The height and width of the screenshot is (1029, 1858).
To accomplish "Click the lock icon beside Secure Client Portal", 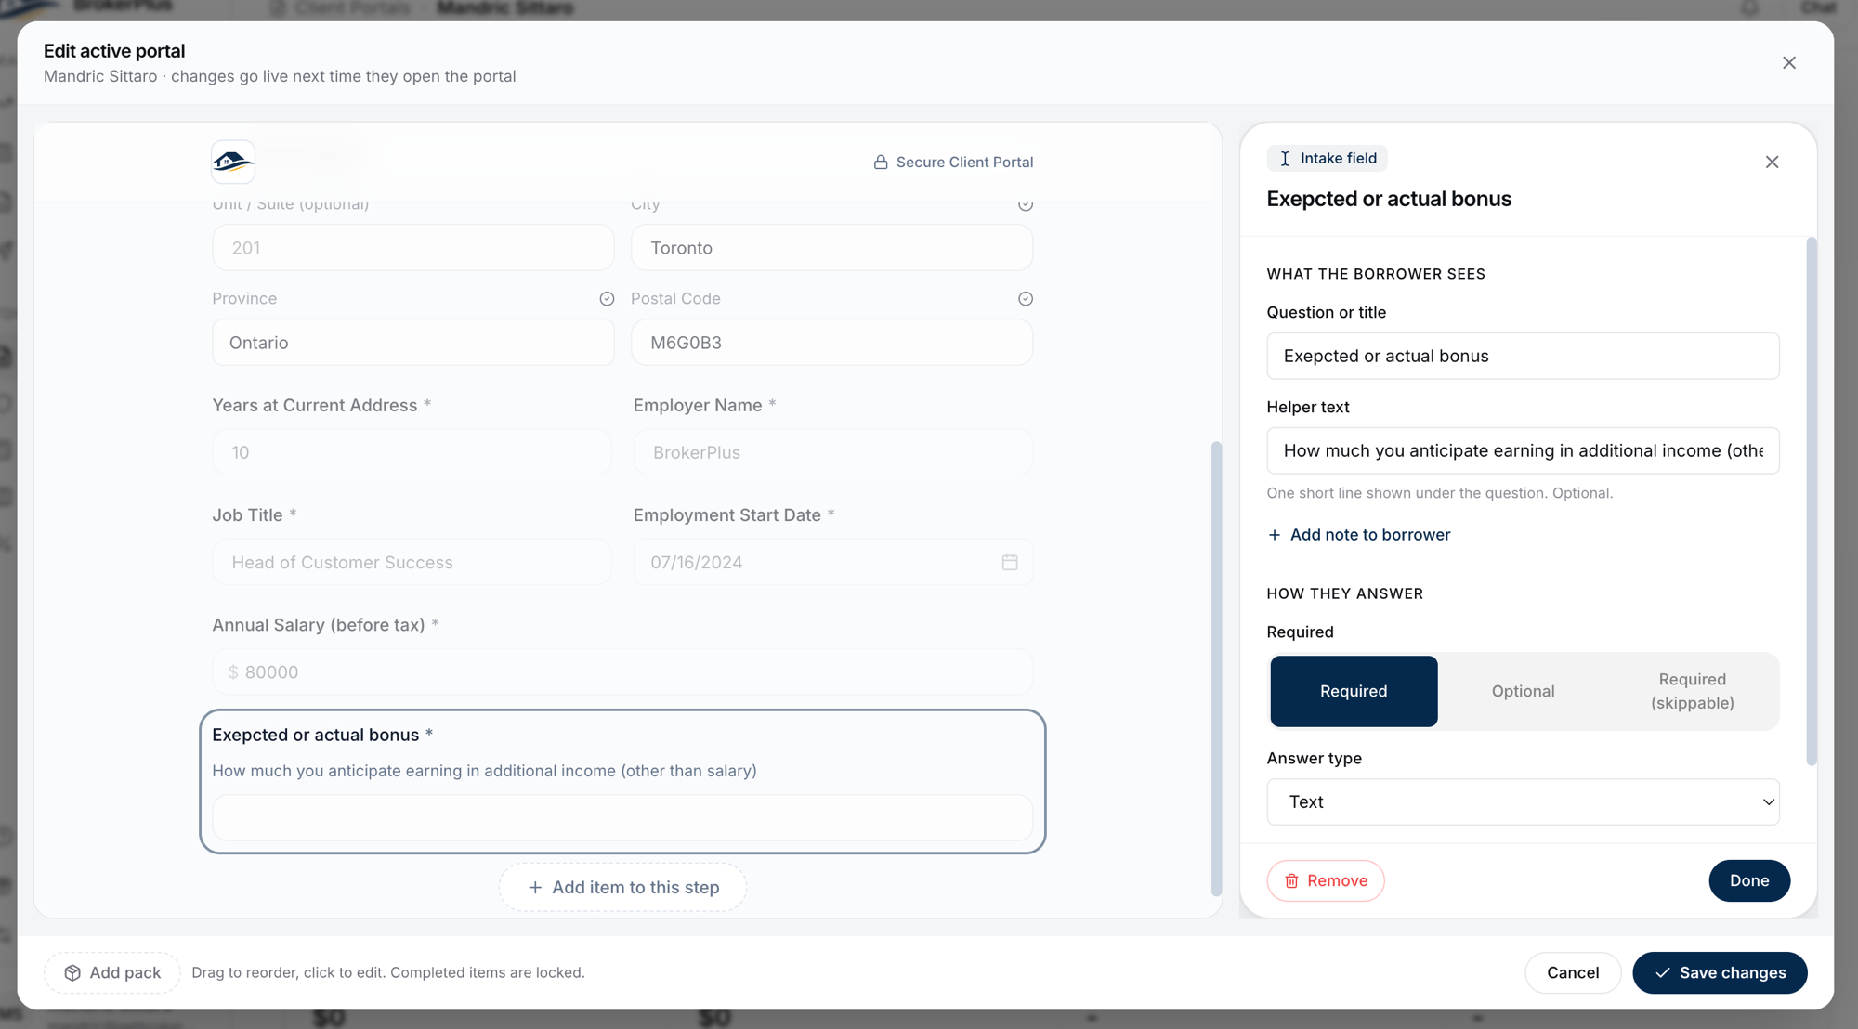I will point(881,163).
